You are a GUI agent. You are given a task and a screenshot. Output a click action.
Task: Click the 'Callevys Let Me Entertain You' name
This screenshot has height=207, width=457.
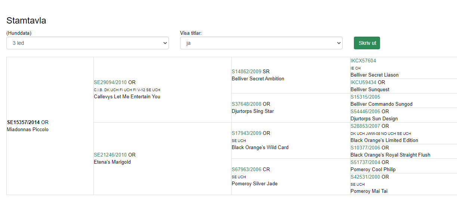click(127, 96)
